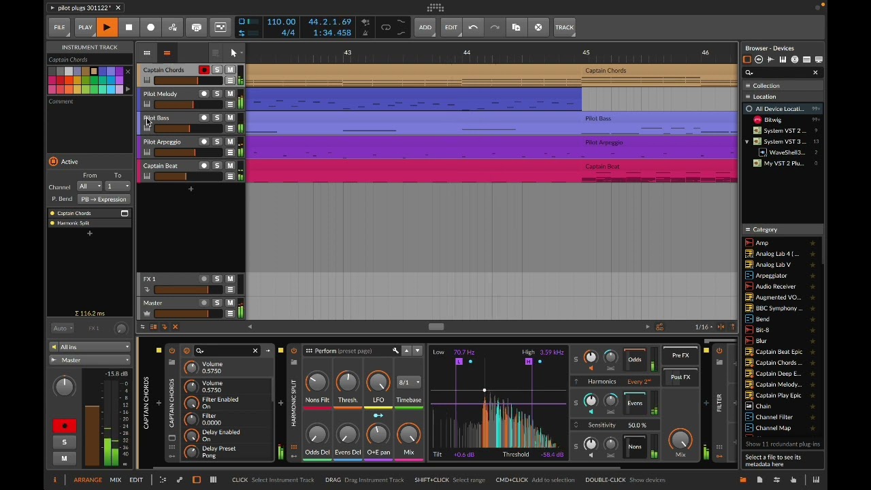Open the Perform preset page selector
This screenshot has width=871, height=490.
point(347,351)
